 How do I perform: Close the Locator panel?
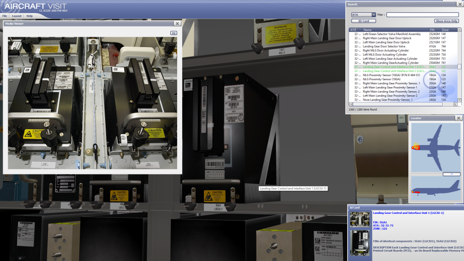click(459, 118)
